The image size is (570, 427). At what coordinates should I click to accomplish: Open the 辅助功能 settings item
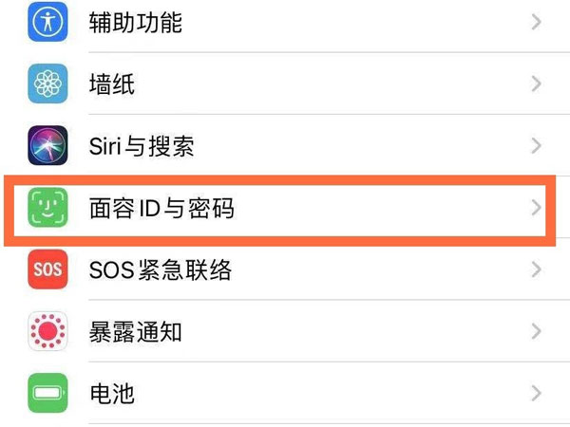[x=134, y=22]
